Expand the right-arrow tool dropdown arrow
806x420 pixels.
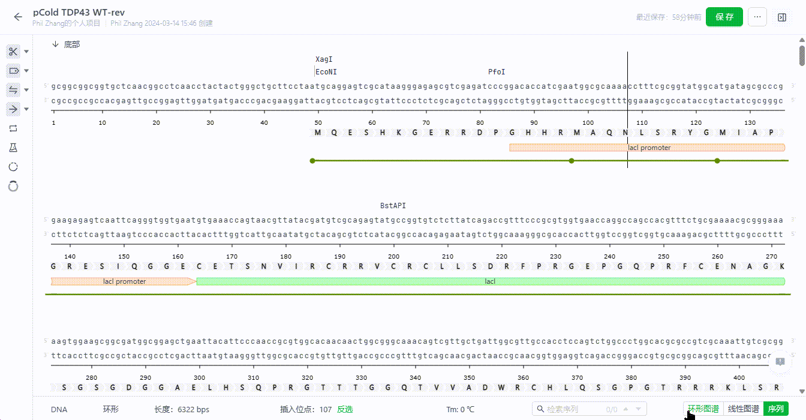26,109
